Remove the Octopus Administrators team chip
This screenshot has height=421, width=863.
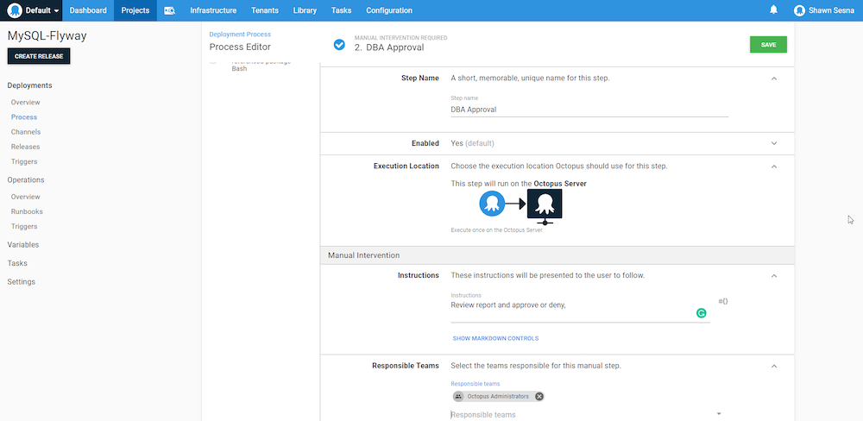click(539, 396)
